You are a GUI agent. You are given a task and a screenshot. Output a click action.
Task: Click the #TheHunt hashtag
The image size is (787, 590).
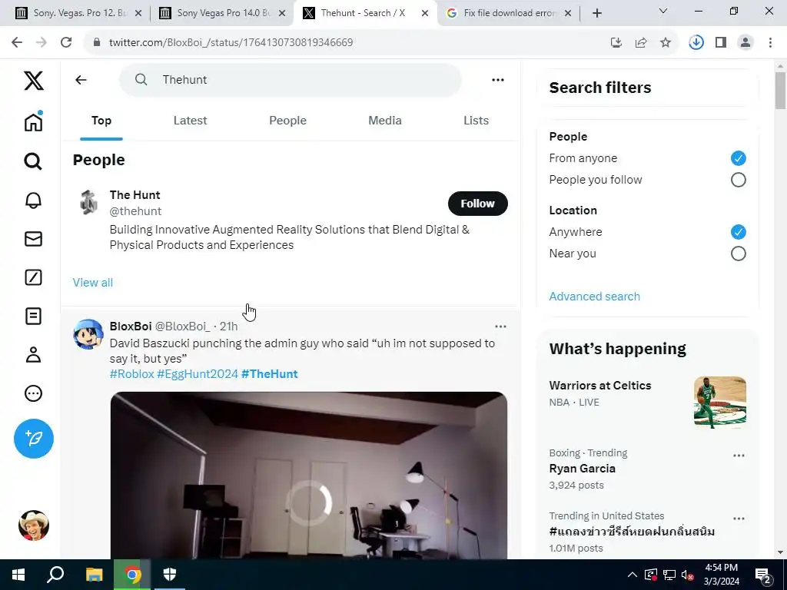coord(270,374)
